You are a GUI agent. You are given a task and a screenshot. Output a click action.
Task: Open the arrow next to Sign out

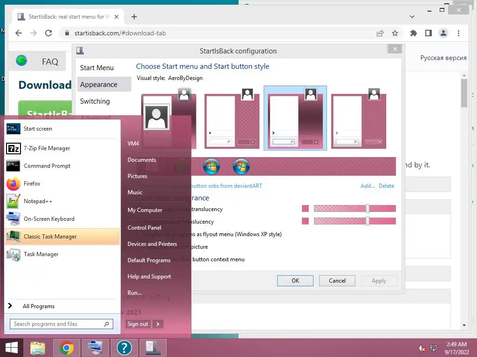click(x=158, y=324)
